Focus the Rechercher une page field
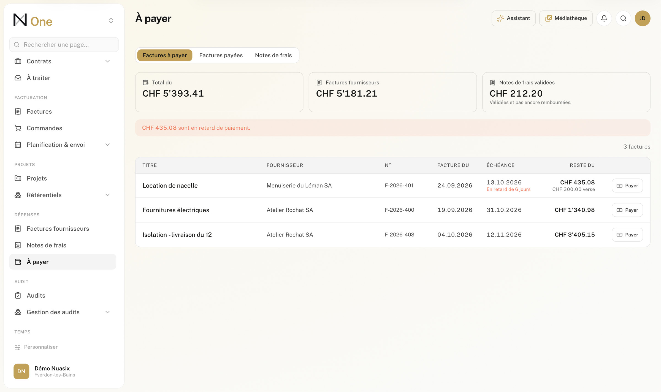661x392 pixels. point(64,45)
